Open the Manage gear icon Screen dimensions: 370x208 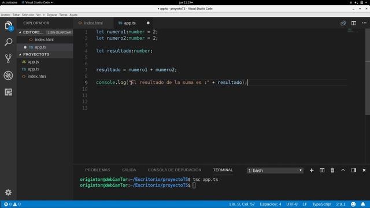[8, 192]
